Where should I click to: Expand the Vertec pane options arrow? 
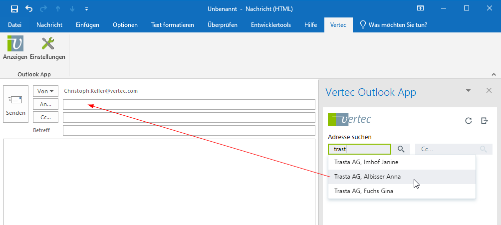(x=468, y=91)
